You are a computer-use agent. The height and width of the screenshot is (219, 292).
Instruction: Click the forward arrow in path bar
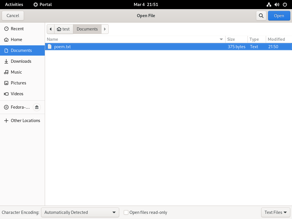tap(105, 29)
